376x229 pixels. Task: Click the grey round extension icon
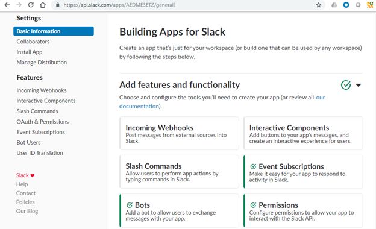point(358,5)
